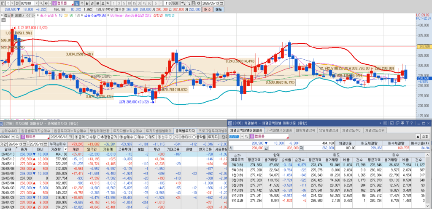
Task: Click the candle count field showing 119
Action: coord(167,3)
